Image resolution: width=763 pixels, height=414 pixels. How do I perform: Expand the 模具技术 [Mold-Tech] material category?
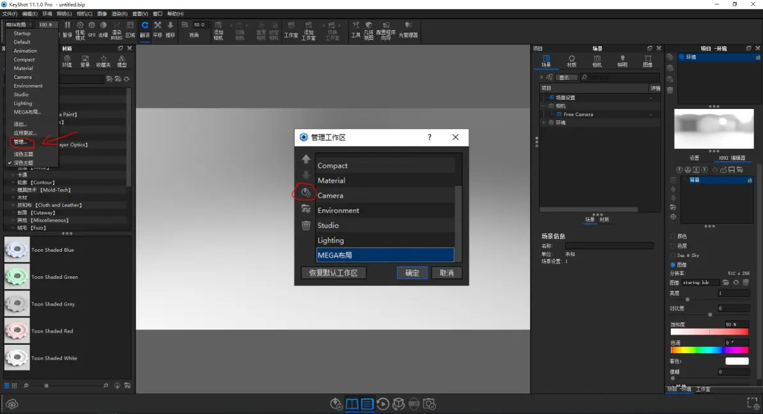13,190
